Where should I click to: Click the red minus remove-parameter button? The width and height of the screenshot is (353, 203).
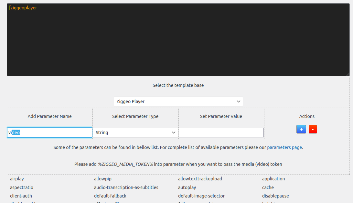[x=313, y=129]
